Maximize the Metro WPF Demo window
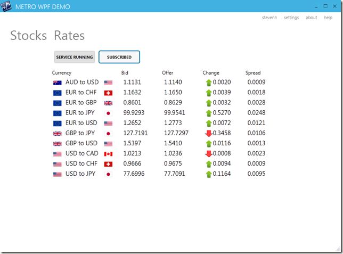 [x=325, y=6]
